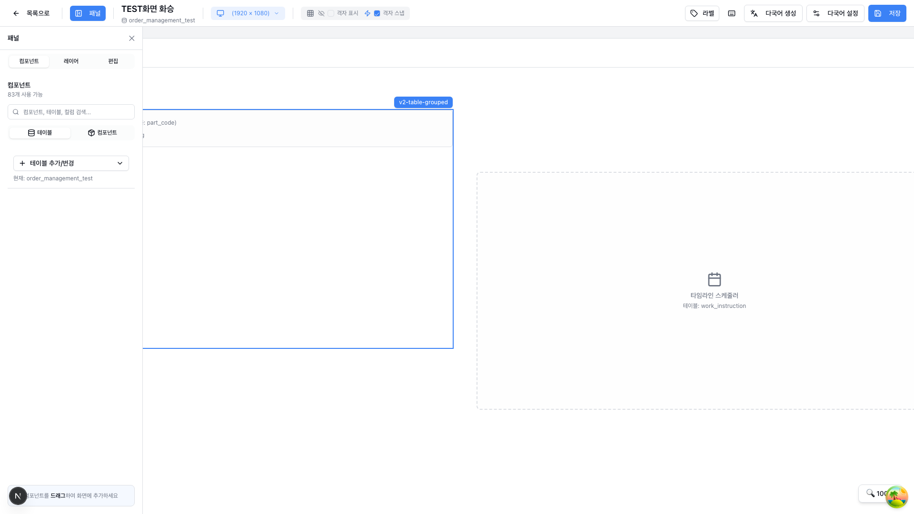
Task: Switch to the 레이어 tab
Action: coord(71,61)
